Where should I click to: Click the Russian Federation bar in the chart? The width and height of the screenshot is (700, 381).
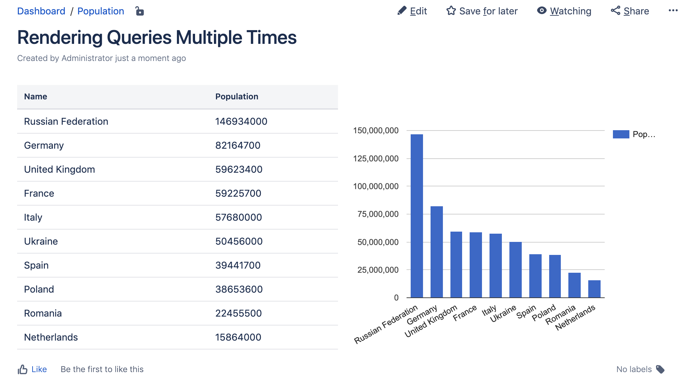[x=417, y=216]
